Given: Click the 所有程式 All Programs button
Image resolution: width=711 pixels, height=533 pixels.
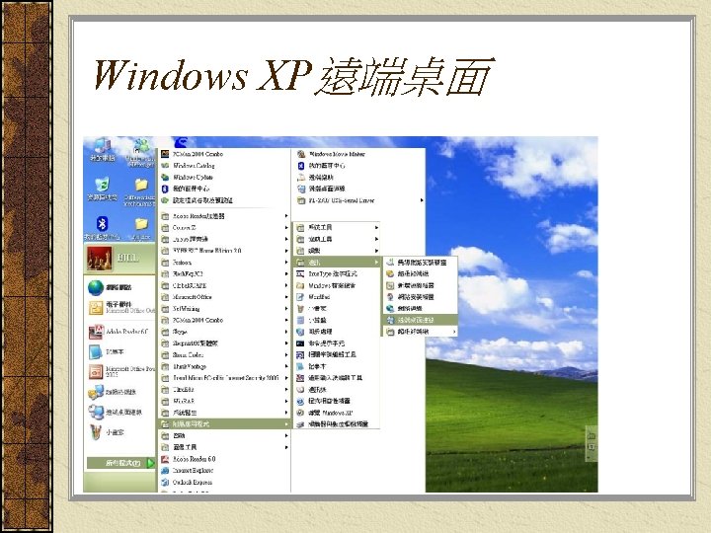Looking at the screenshot, I should pyautogui.click(x=120, y=463).
